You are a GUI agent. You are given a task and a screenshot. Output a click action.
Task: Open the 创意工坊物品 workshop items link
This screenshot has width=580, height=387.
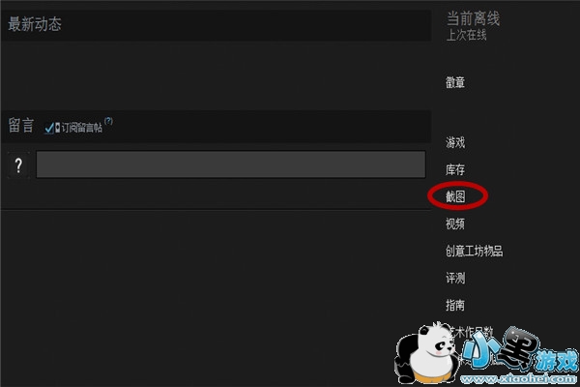[475, 251]
